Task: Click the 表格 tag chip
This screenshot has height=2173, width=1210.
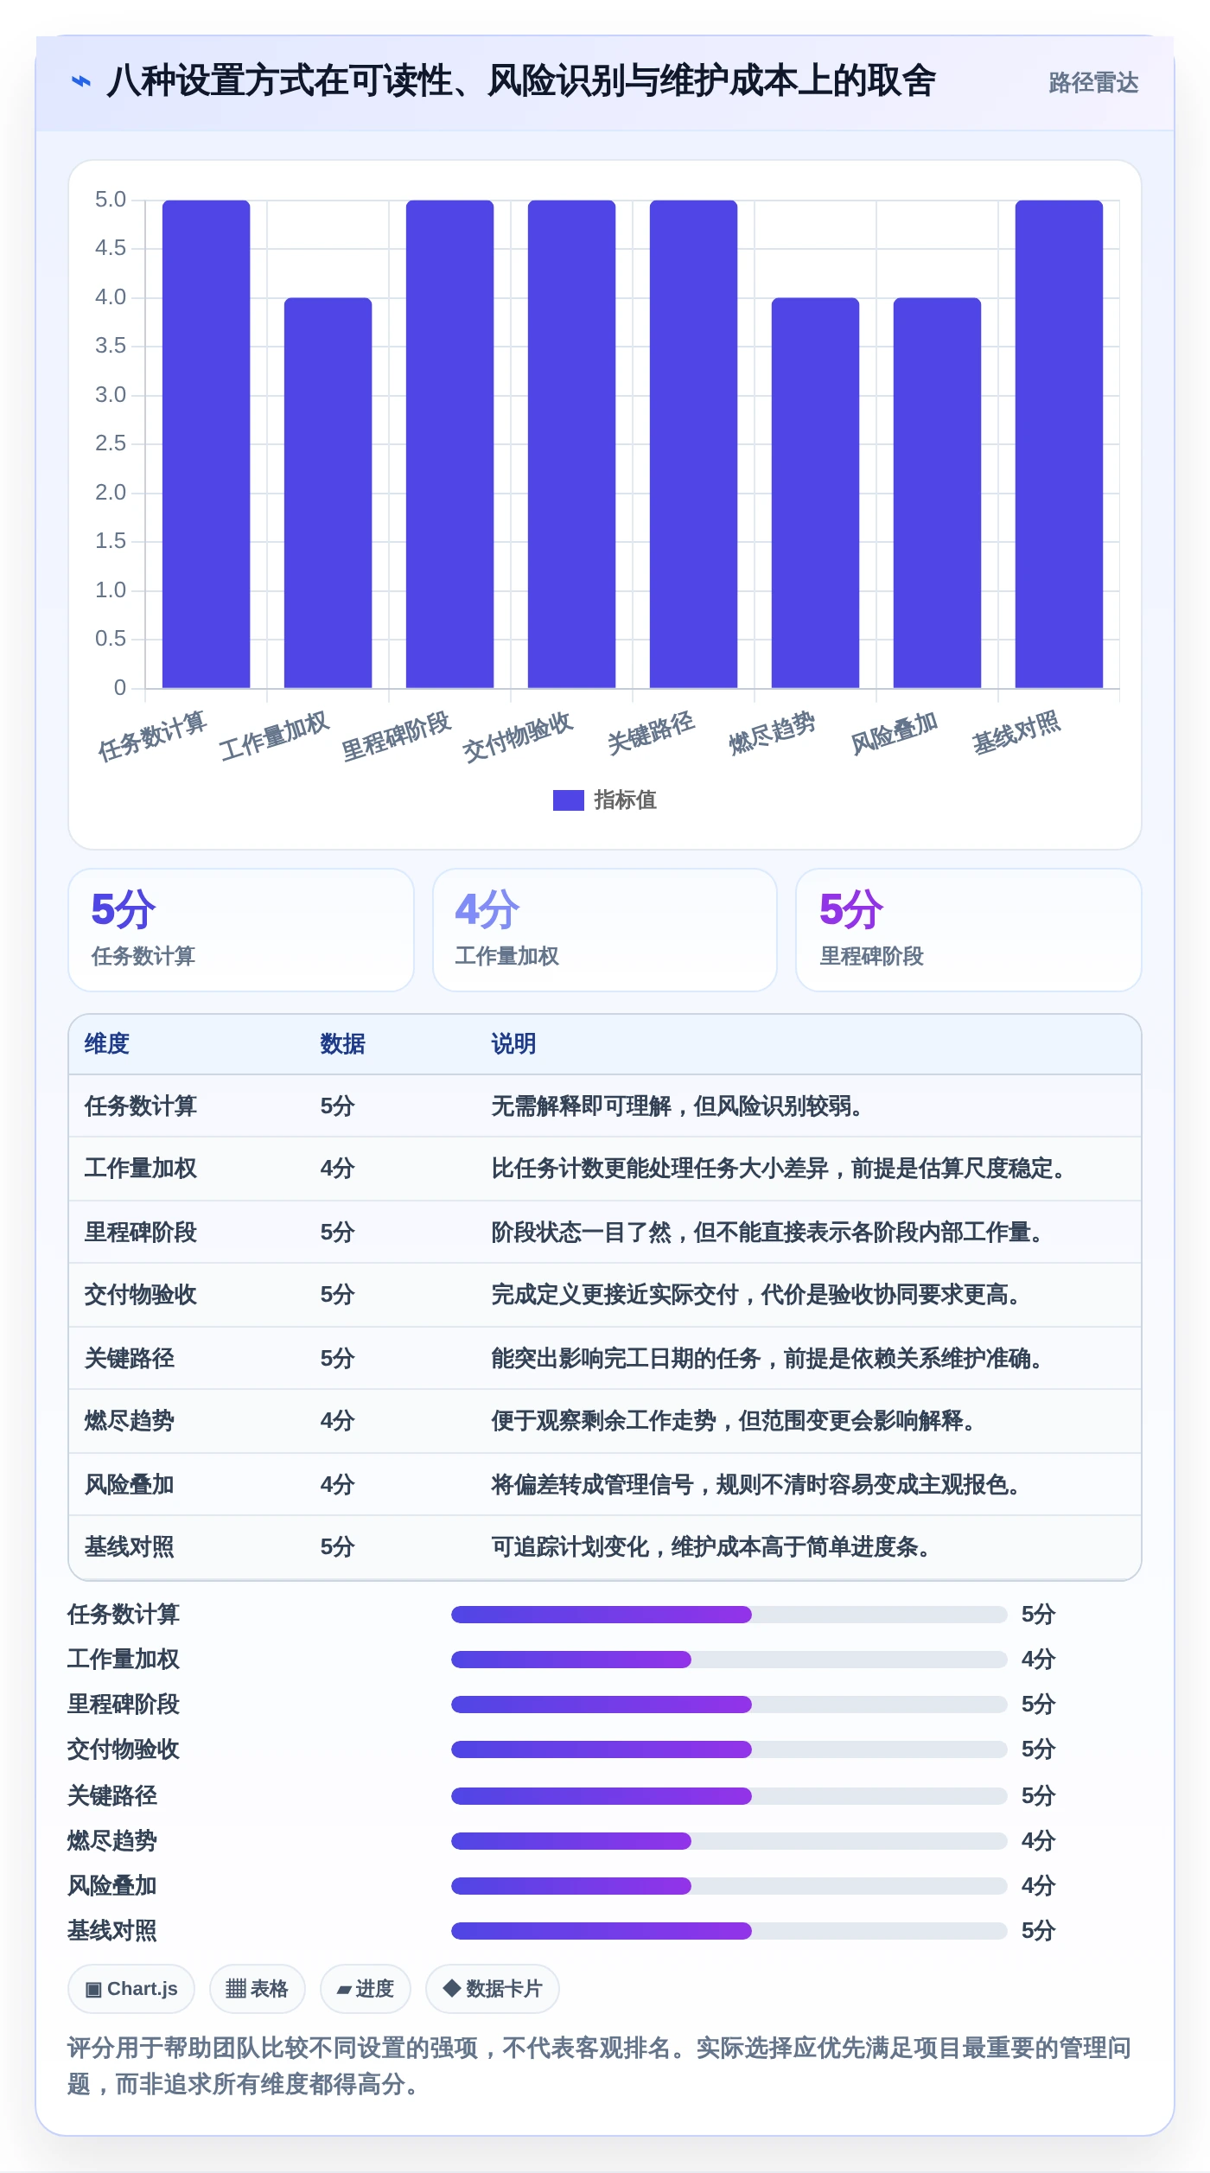Action: pyautogui.click(x=257, y=1989)
